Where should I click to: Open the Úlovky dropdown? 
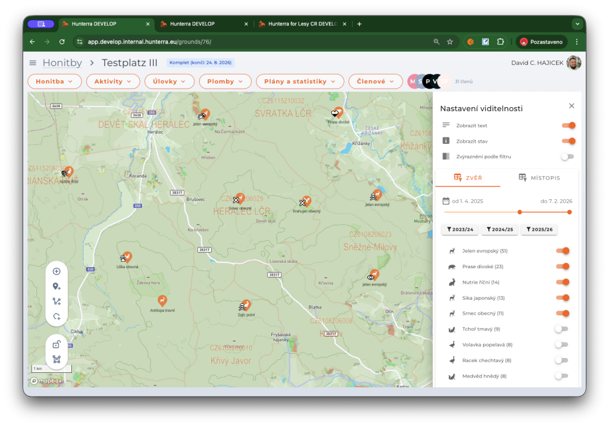[169, 81]
